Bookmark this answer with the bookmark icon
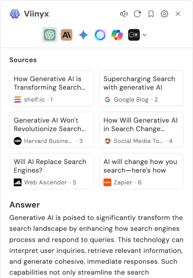The image size is (193, 278). coord(151,14)
